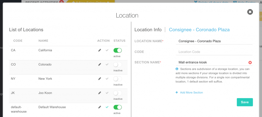Select the New York name cell
The height and width of the screenshot is (117, 262).
(45, 79)
